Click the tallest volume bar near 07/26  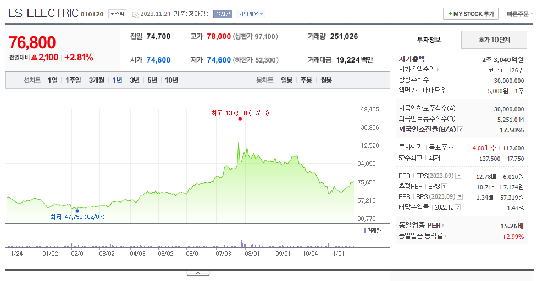tap(240, 237)
